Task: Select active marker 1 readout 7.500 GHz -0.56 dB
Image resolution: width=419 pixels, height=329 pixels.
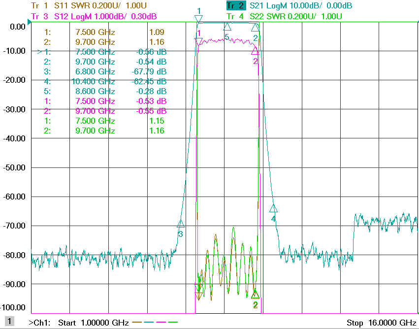Action: click(102, 52)
